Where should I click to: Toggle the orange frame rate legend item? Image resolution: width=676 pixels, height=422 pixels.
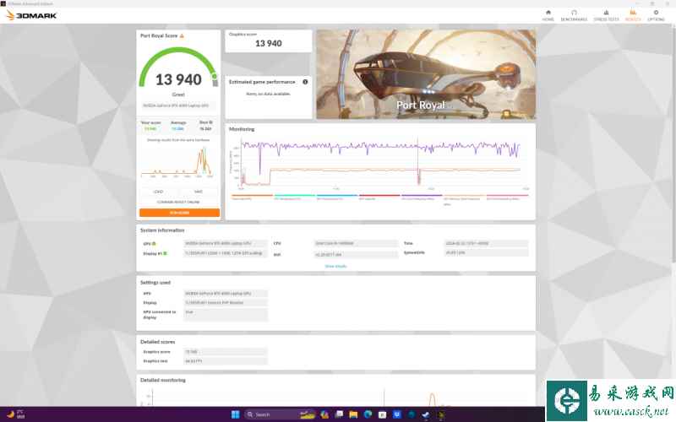pyautogui.click(x=252, y=197)
